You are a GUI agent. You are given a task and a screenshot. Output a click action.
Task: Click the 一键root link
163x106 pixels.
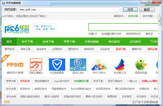point(132,81)
